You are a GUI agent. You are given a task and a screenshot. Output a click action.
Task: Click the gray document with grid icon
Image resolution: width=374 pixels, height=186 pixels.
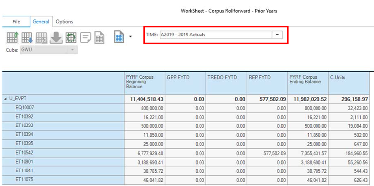click(x=99, y=37)
